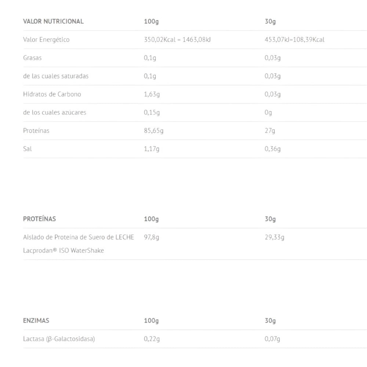This screenshot has height=367, width=367.
Task: Click the 'de los cuales azúcares' label
Action: click(x=55, y=112)
